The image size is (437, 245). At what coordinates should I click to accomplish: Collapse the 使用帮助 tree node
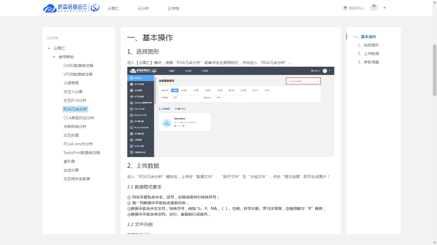point(54,57)
